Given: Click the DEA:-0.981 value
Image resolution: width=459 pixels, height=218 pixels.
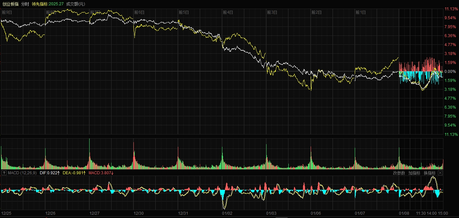Looking at the screenshot, I should pyautogui.click(x=74, y=173).
